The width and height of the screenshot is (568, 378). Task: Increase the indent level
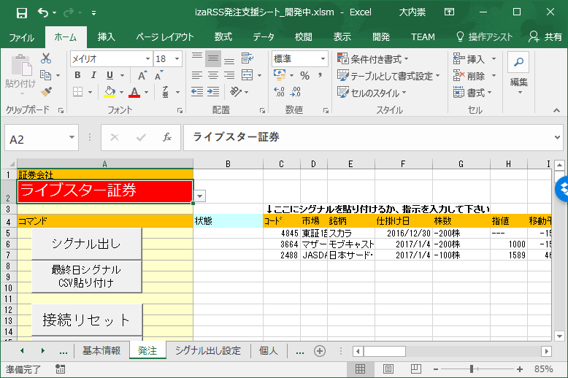coord(213,92)
